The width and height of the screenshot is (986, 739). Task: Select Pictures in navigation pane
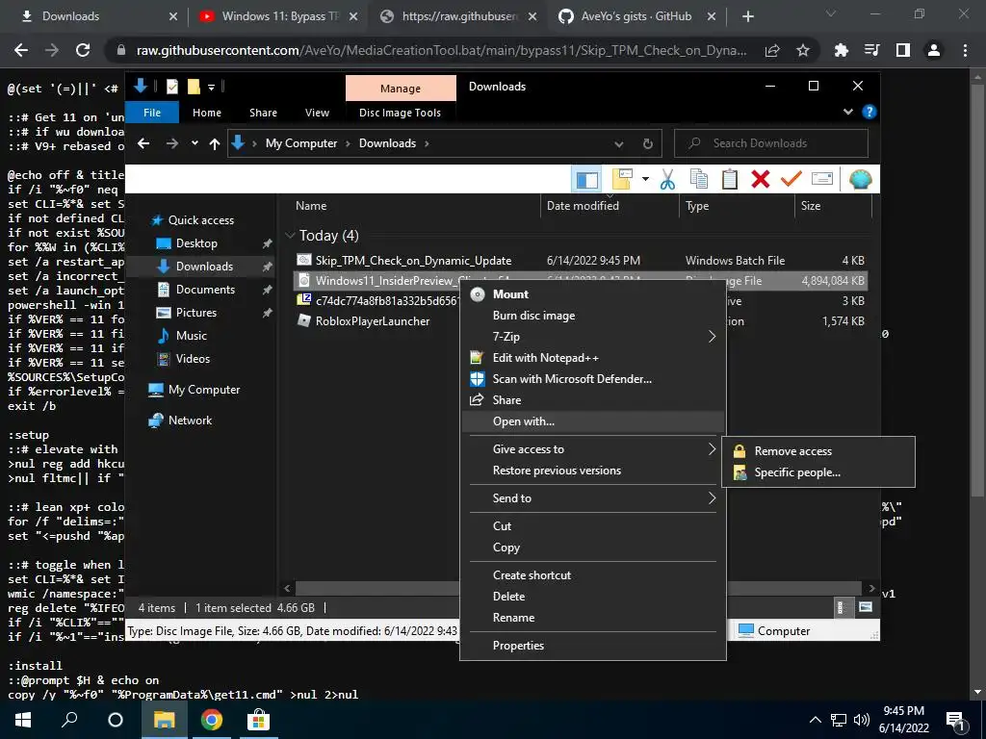coord(195,313)
